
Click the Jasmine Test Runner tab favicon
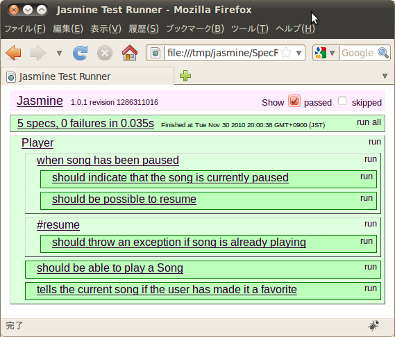point(11,76)
